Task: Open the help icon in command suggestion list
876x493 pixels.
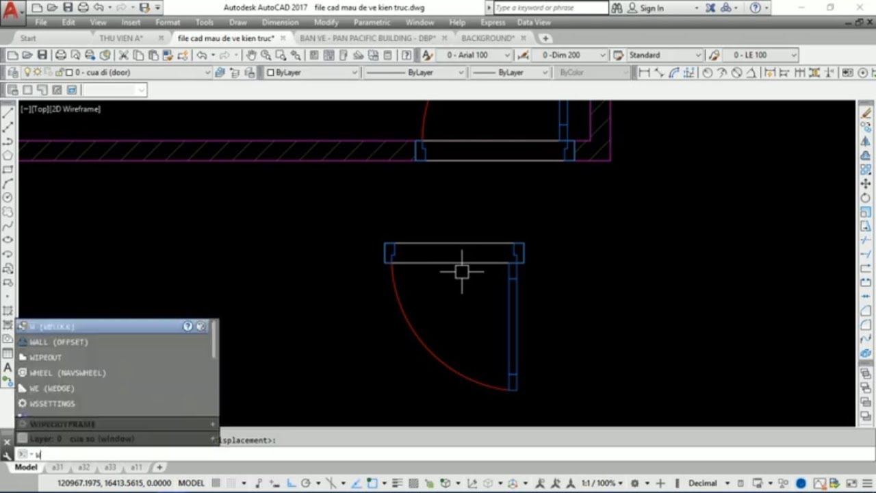Action: pos(188,327)
